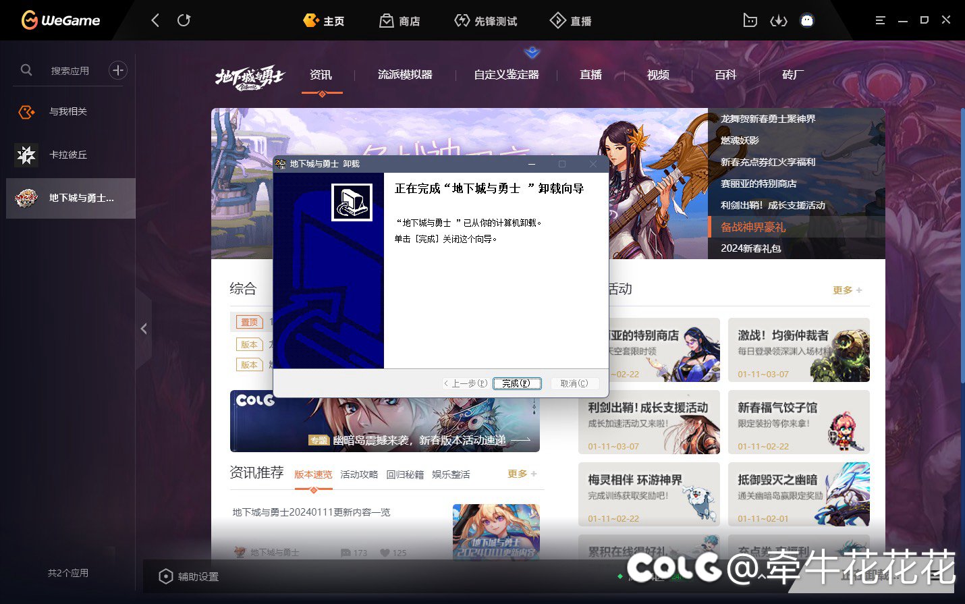Open the 新春福气饺子馆 activity card
This screenshot has width=965, height=604.
[x=799, y=422]
